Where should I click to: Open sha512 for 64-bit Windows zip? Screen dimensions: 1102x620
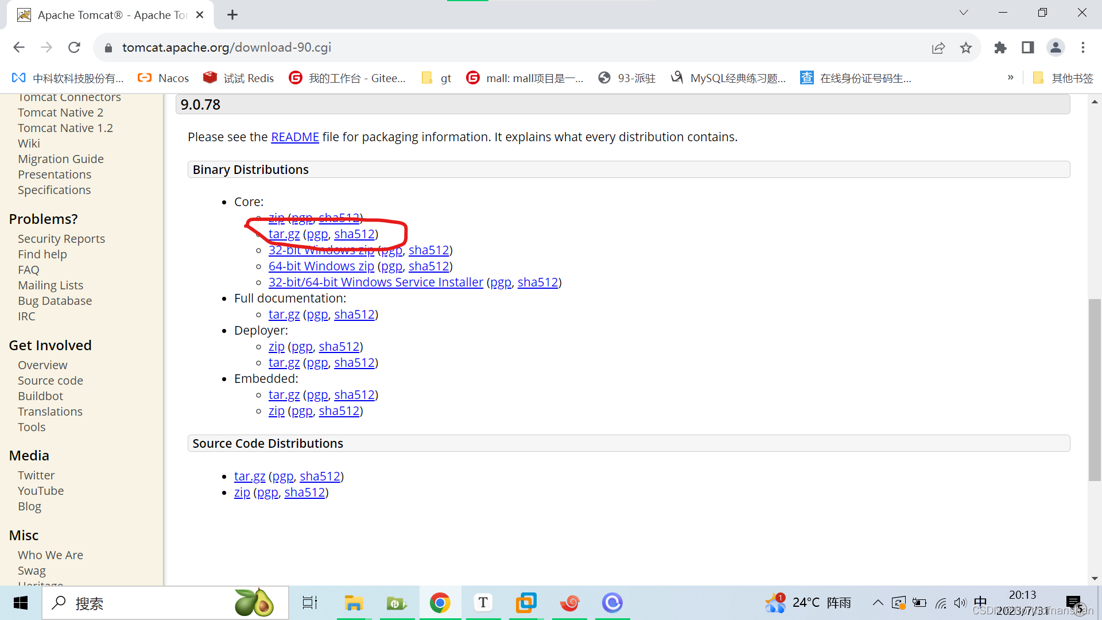[x=429, y=266]
